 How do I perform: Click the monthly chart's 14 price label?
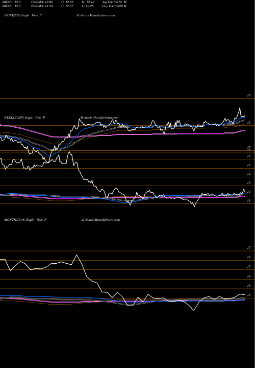[x=249, y=277]
